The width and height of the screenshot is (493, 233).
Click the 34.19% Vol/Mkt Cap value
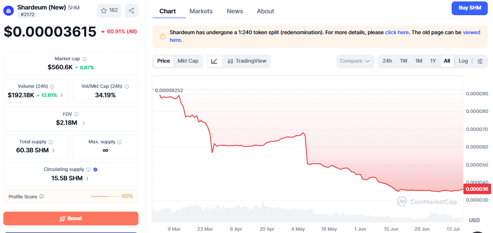[x=105, y=95]
